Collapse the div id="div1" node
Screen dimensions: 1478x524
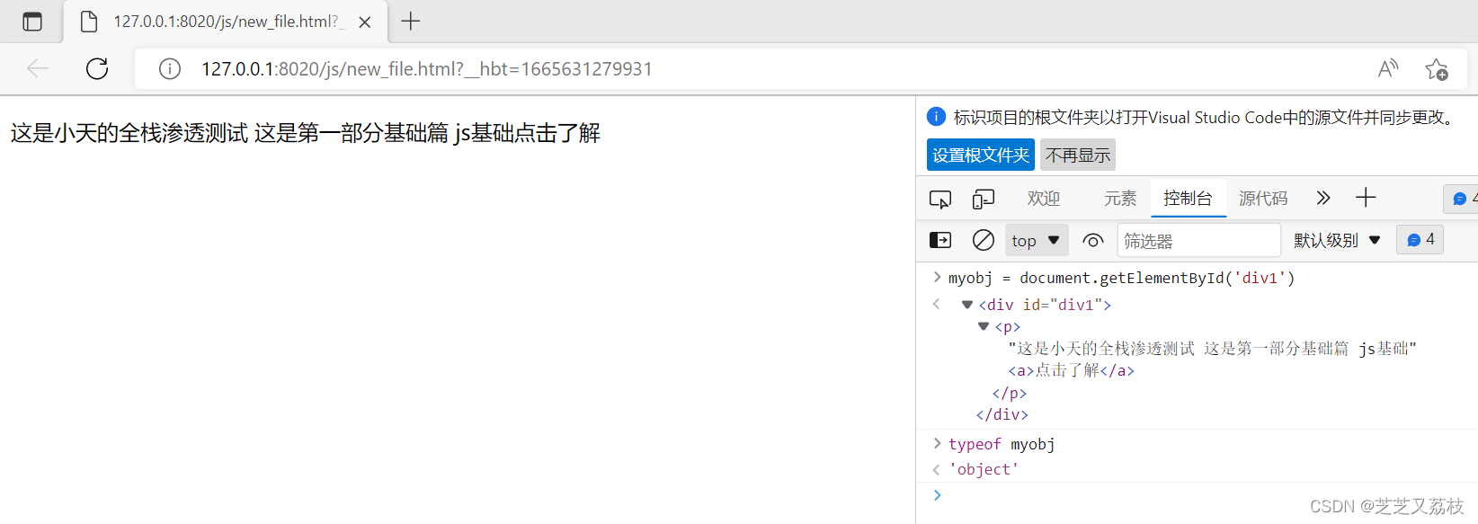pos(967,305)
